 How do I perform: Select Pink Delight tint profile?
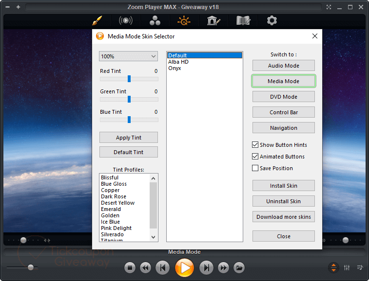pos(125,228)
